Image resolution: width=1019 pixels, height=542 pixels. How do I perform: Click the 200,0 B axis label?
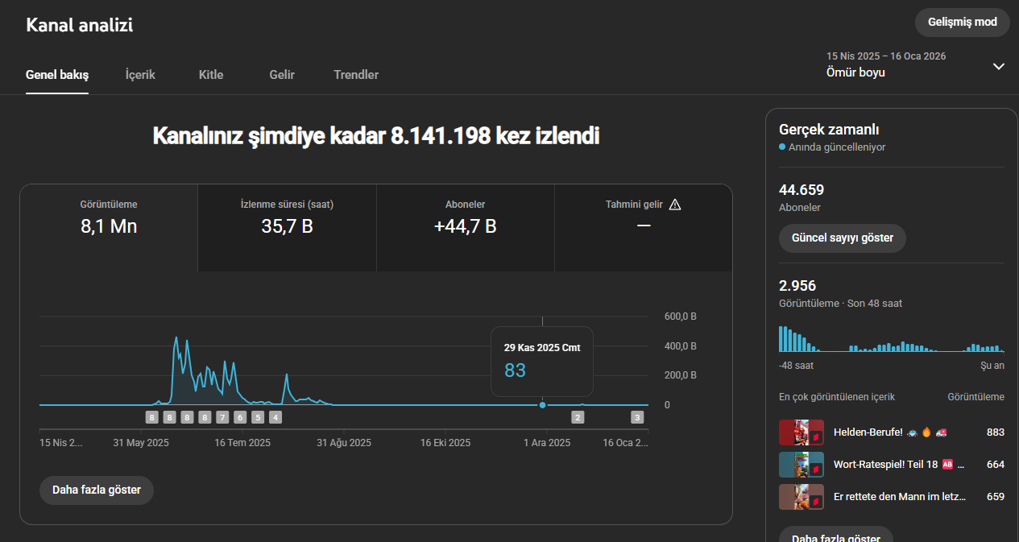tap(681, 375)
